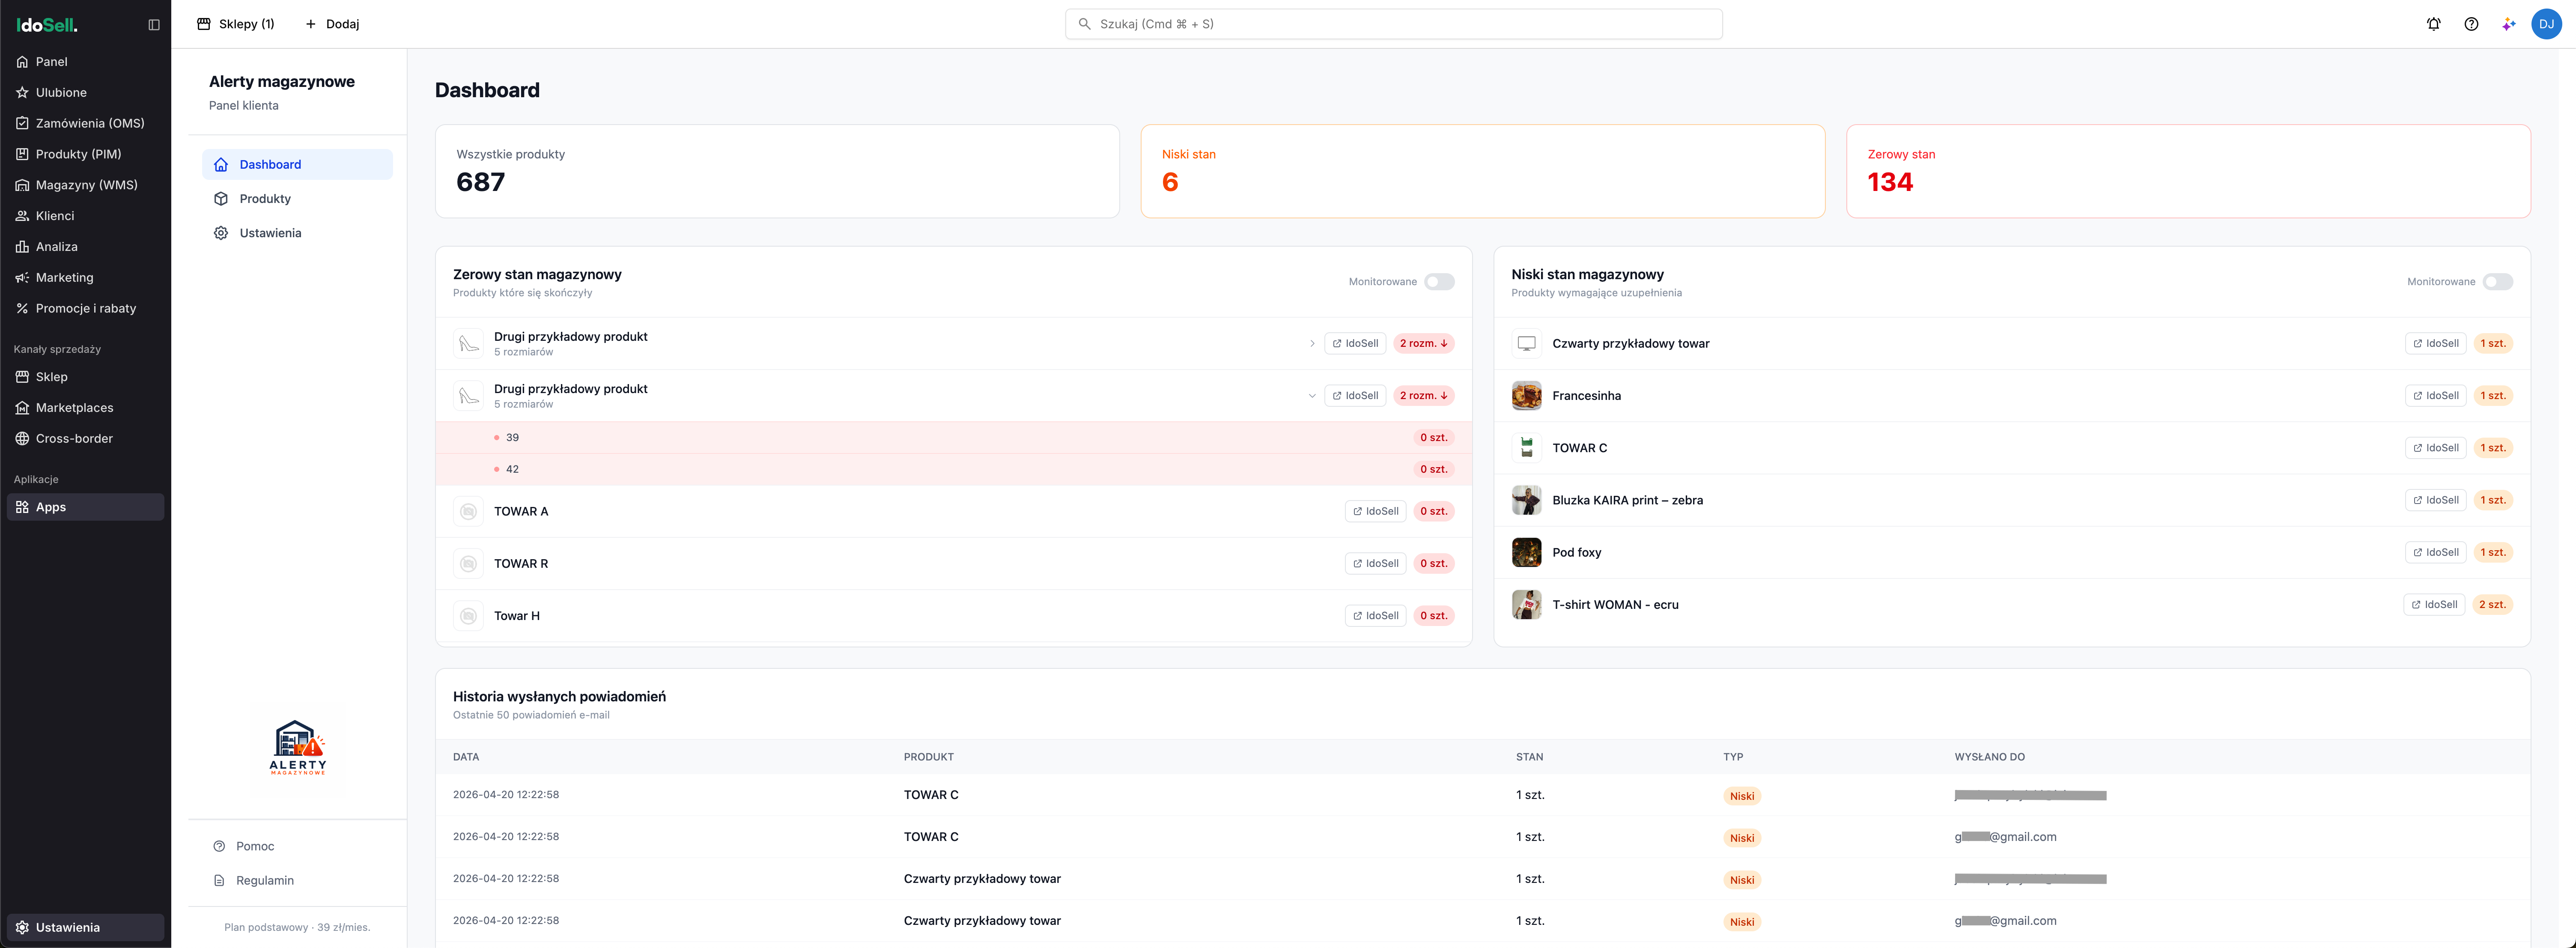Click the Alerty Magazynowe app logo
Viewport: 2576px width, 948px height.
(297, 749)
